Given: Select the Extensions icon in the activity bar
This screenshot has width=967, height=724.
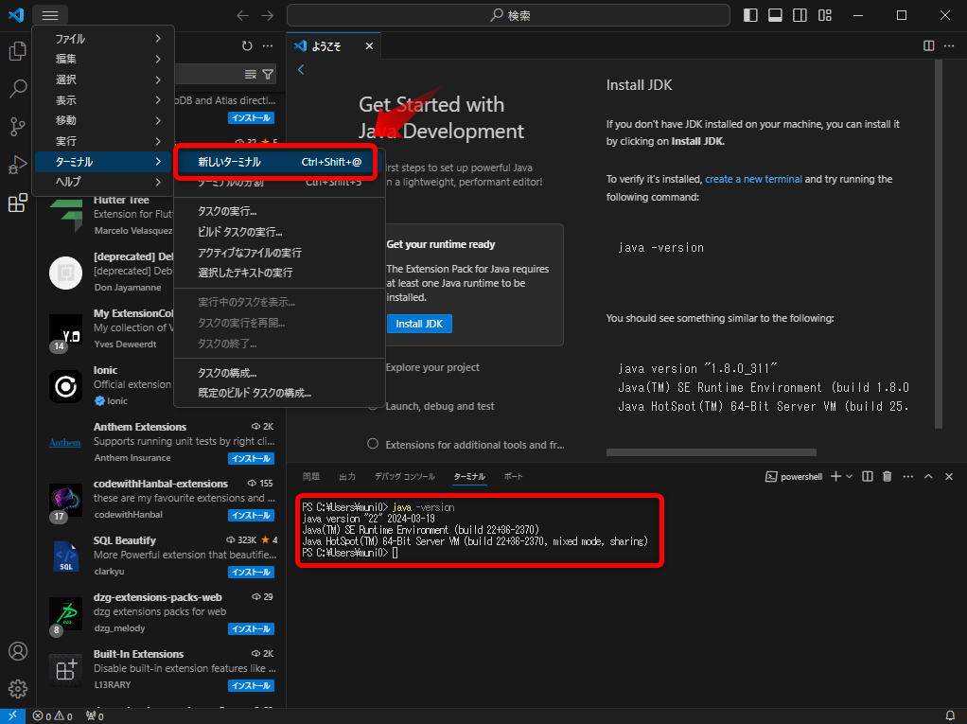Looking at the screenshot, I should [17, 203].
